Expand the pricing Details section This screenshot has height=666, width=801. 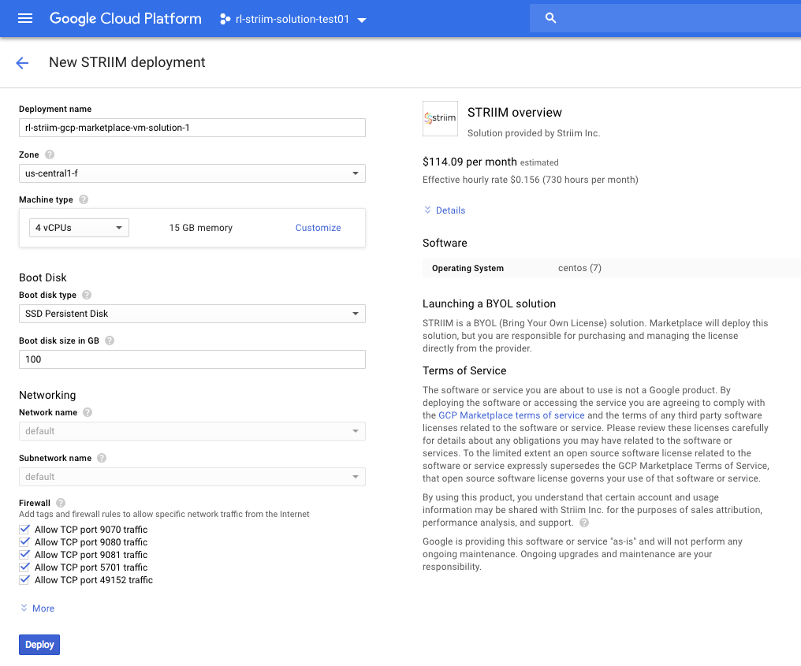[445, 210]
